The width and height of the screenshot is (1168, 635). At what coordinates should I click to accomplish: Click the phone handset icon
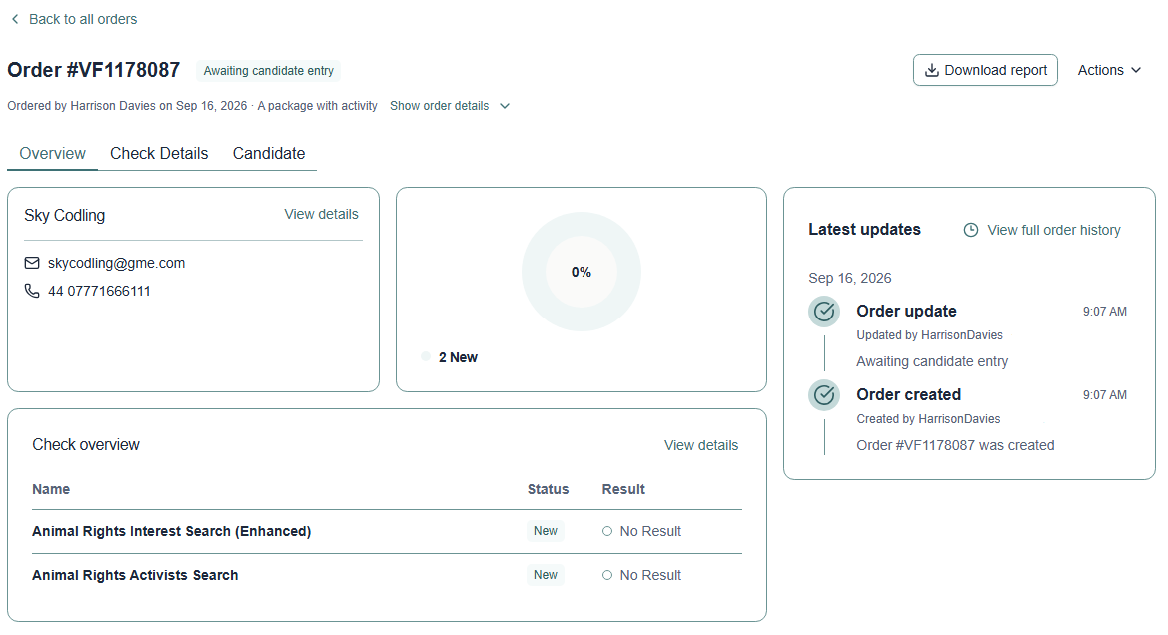(32, 291)
